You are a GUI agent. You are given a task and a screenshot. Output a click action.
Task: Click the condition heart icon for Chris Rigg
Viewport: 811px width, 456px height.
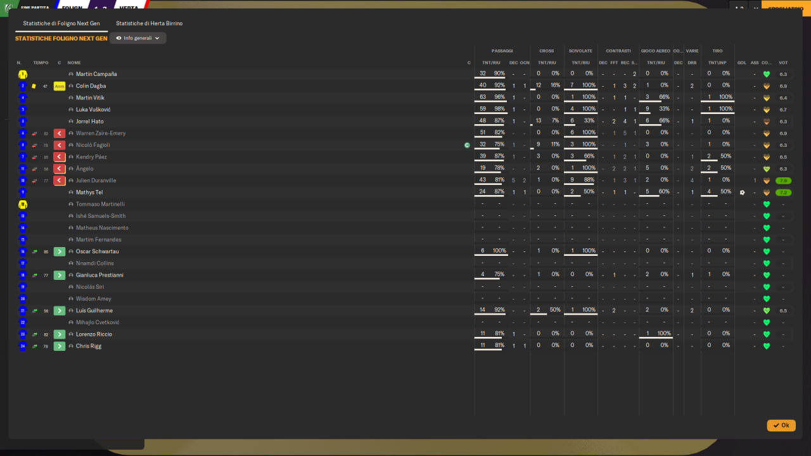click(x=767, y=346)
